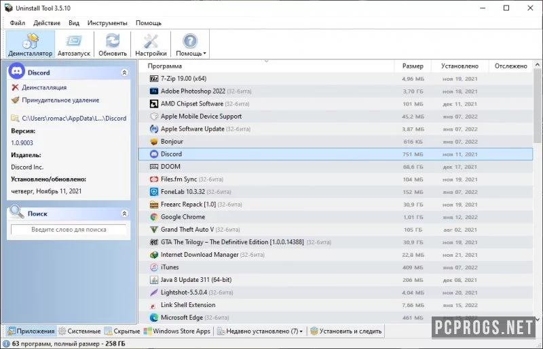Click the DOOM install date дек 17, 2021
This screenshot has height=349, width=543.
460,167
